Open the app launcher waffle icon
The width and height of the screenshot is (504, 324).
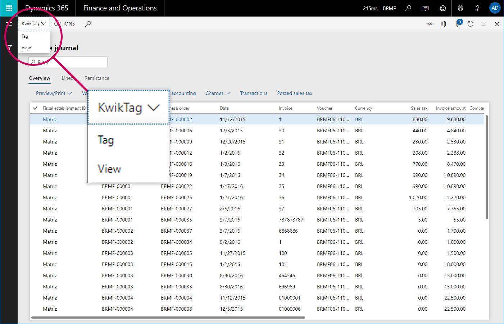9,8
